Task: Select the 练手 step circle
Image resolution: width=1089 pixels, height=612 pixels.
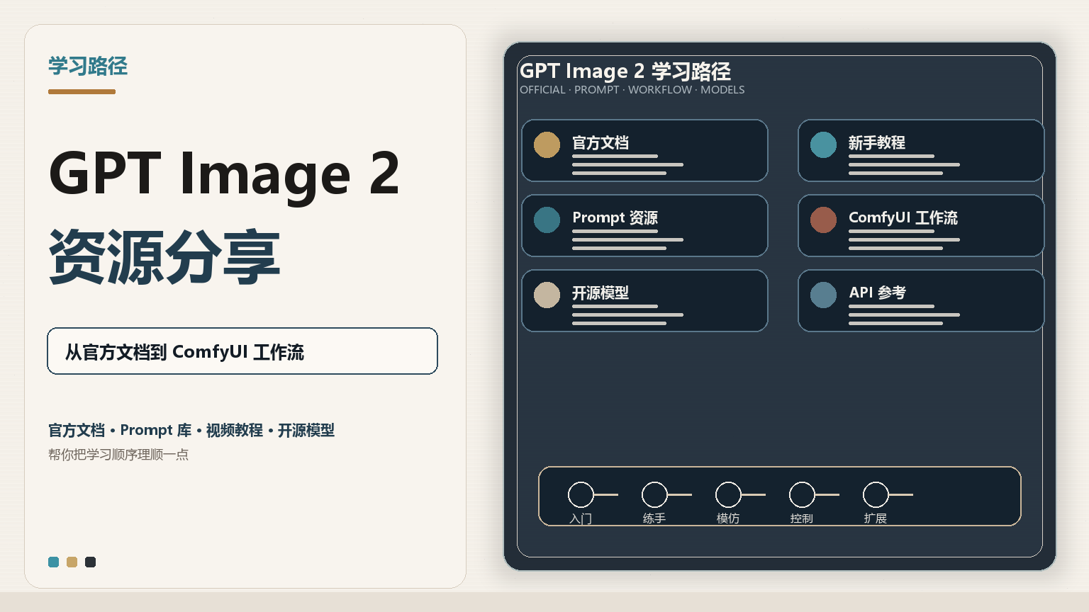Action: 654,494
